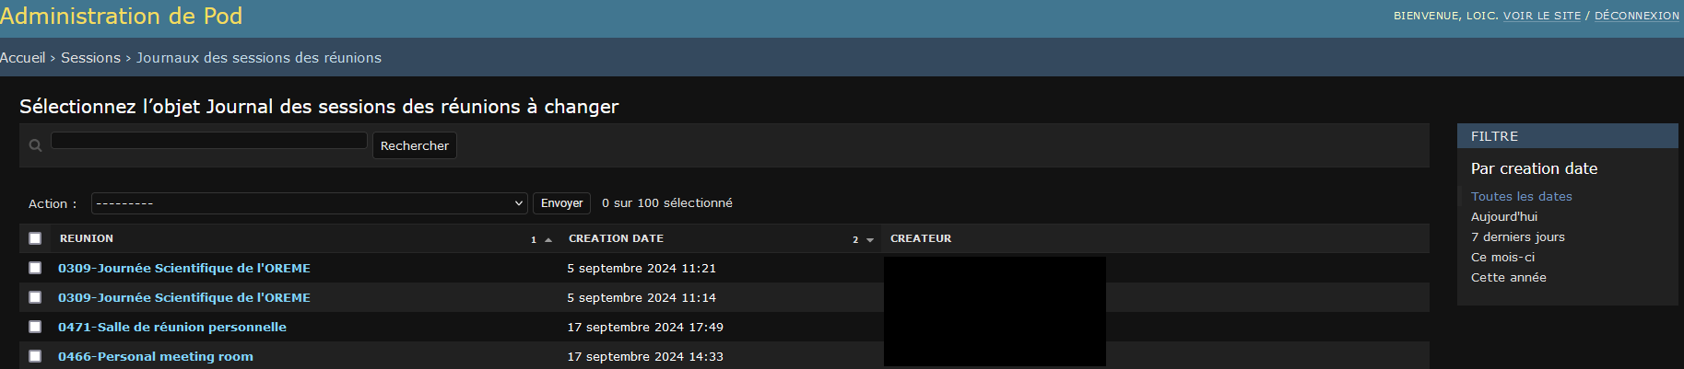The image size is (1684, 369).
Task: Click the Envoyer button
Action: pyautogui.click(x=561, y=203)
